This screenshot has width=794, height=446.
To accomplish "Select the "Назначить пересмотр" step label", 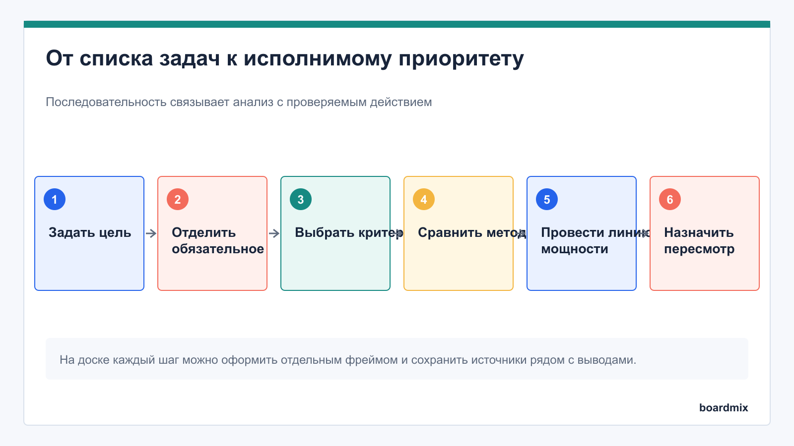I will click(x=699, y=240).
